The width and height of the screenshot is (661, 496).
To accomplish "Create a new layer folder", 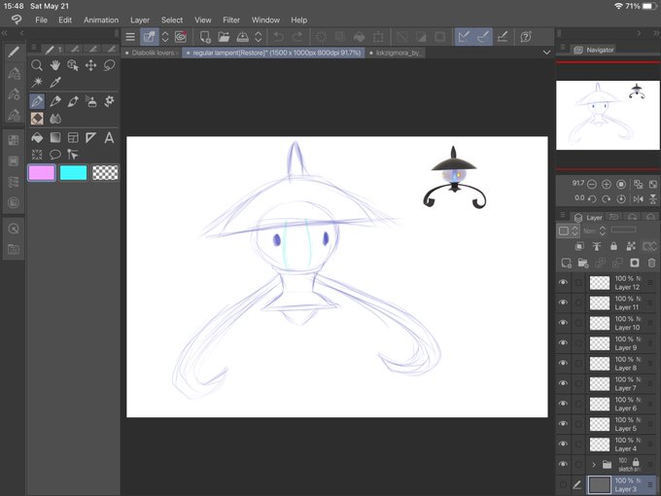I will 583,263.
